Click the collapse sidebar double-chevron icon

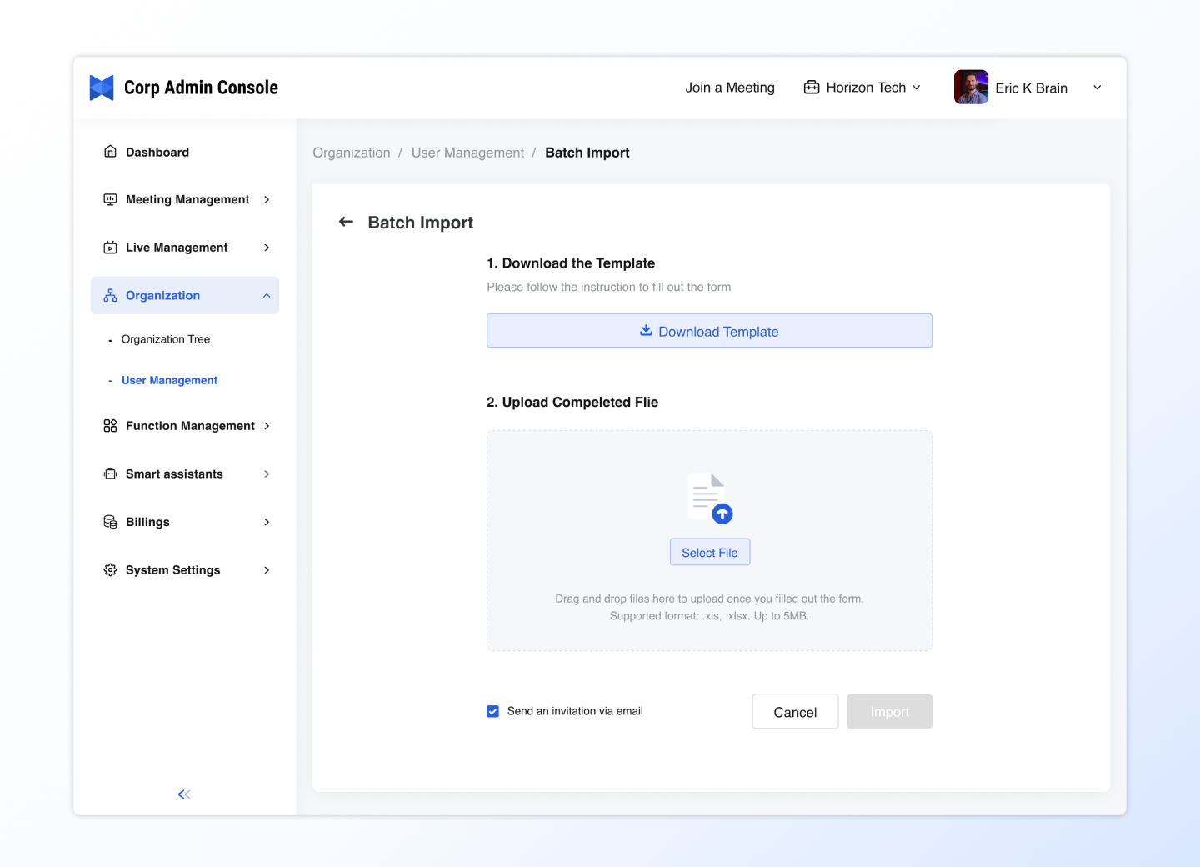coord(184,794)
